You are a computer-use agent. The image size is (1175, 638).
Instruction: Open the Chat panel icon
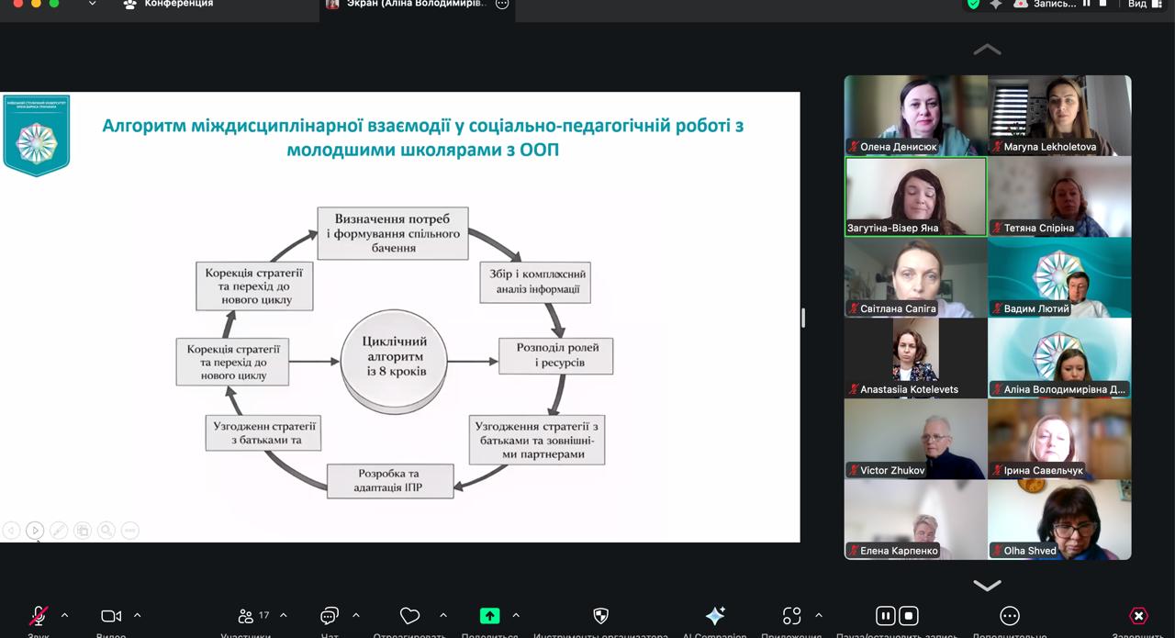click(x=328, y=616)
